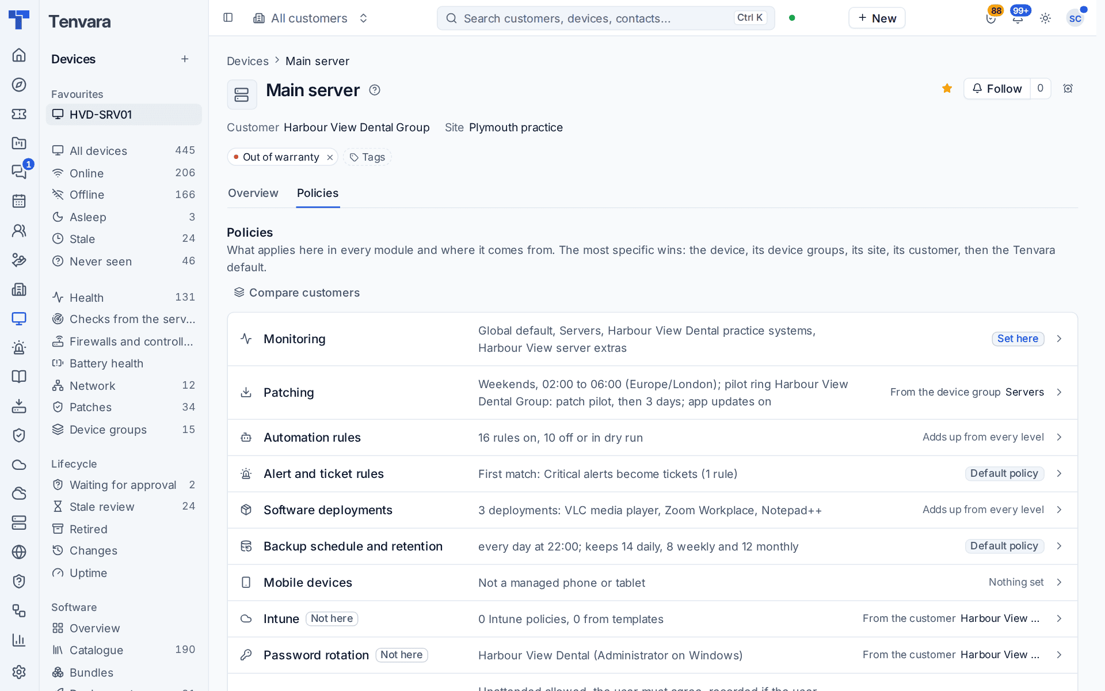1105x691 pixels.
Task: Open Waiting for approval list
Action: pos(124,485)
